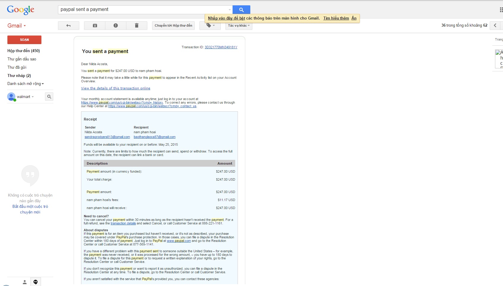The image size is (503, 286).
Task: Open the contacts person icon at the sidebar bottom
Action: pos(25,282)
